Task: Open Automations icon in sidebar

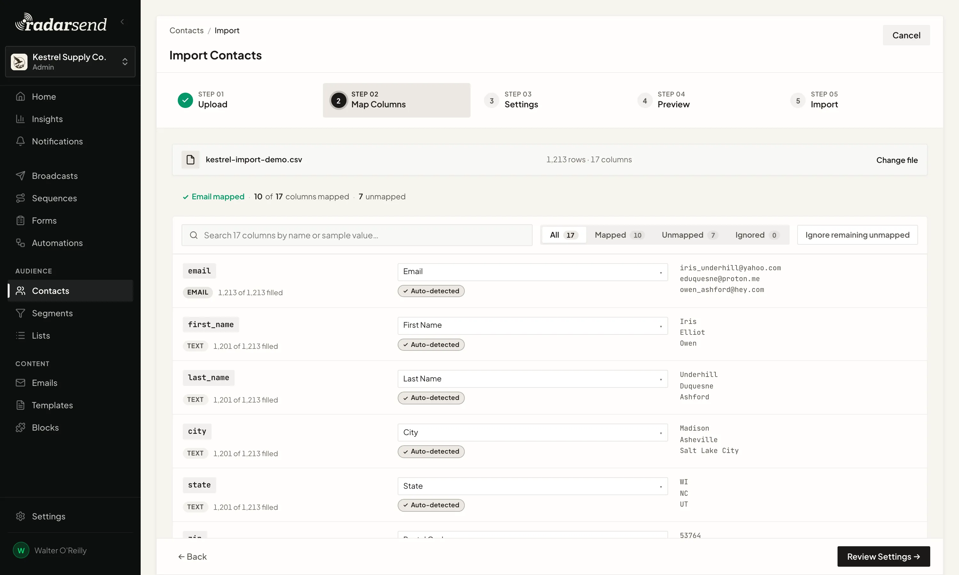Action: tap(20, 243)
